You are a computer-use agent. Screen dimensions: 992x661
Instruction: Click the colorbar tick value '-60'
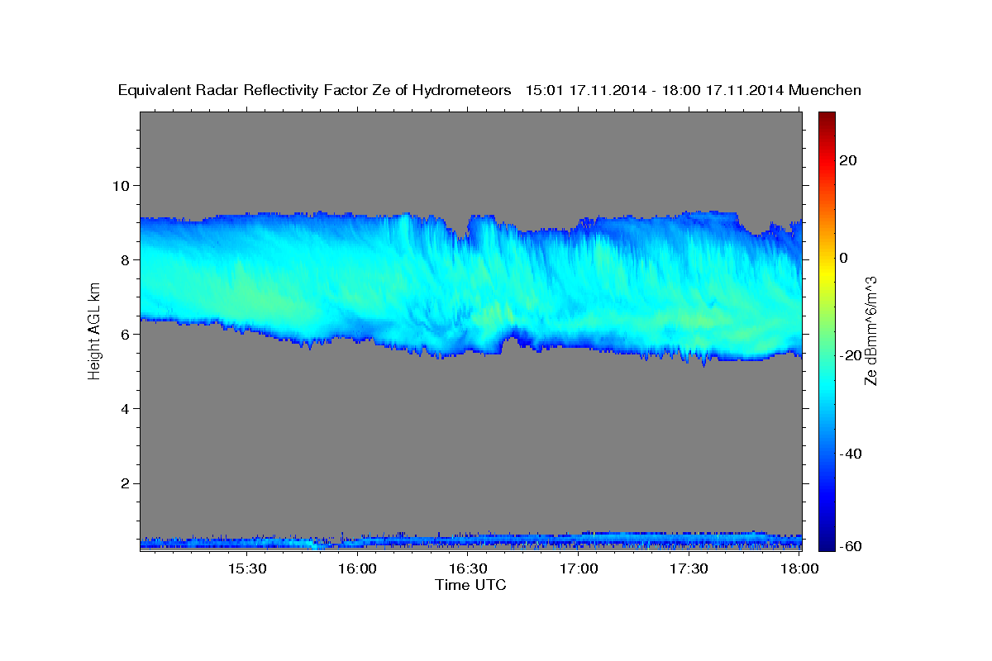tap(851, 546)
